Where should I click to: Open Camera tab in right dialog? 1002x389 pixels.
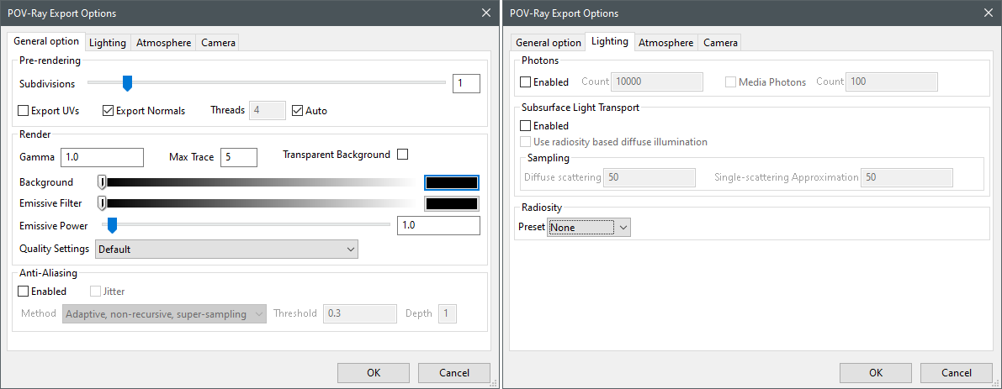[720, 43]
